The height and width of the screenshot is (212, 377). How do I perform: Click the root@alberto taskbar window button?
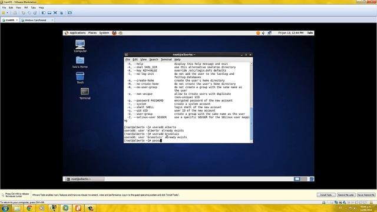click(x=85, y=179)
